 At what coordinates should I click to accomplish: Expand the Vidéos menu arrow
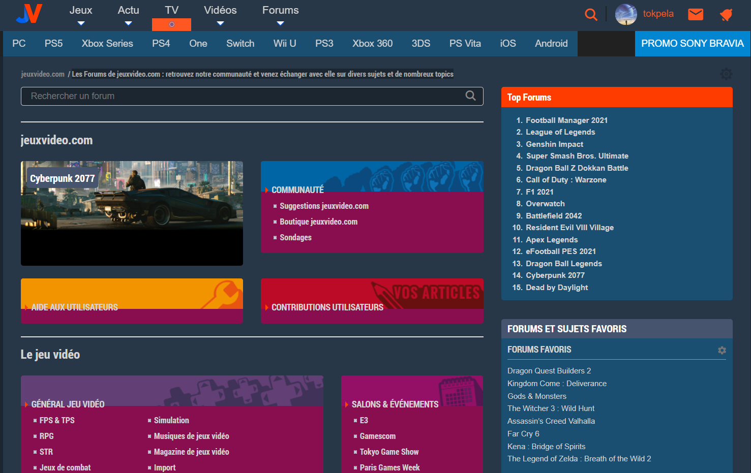(220, 23)
